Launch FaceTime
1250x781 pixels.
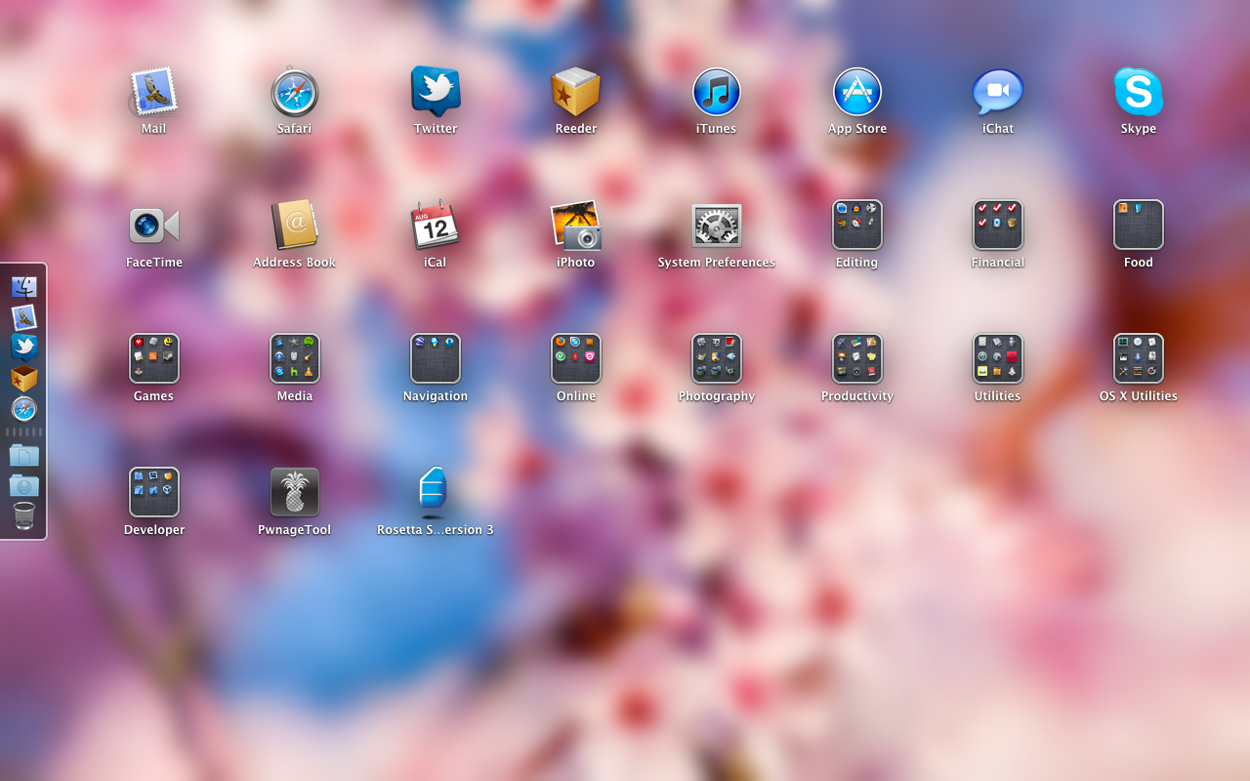pyautogui.click(x=154, y=226)
